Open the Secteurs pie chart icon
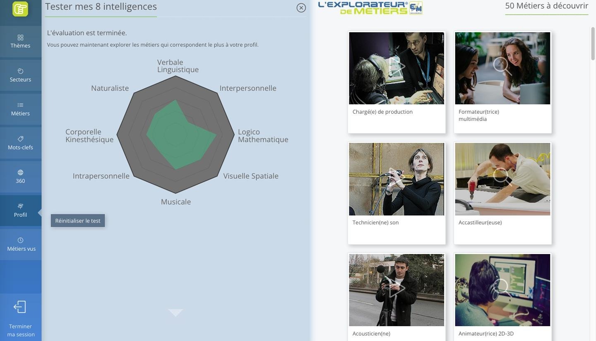This screenshot has width=596, height=341. pyautogui.click(x=20, y=71)
